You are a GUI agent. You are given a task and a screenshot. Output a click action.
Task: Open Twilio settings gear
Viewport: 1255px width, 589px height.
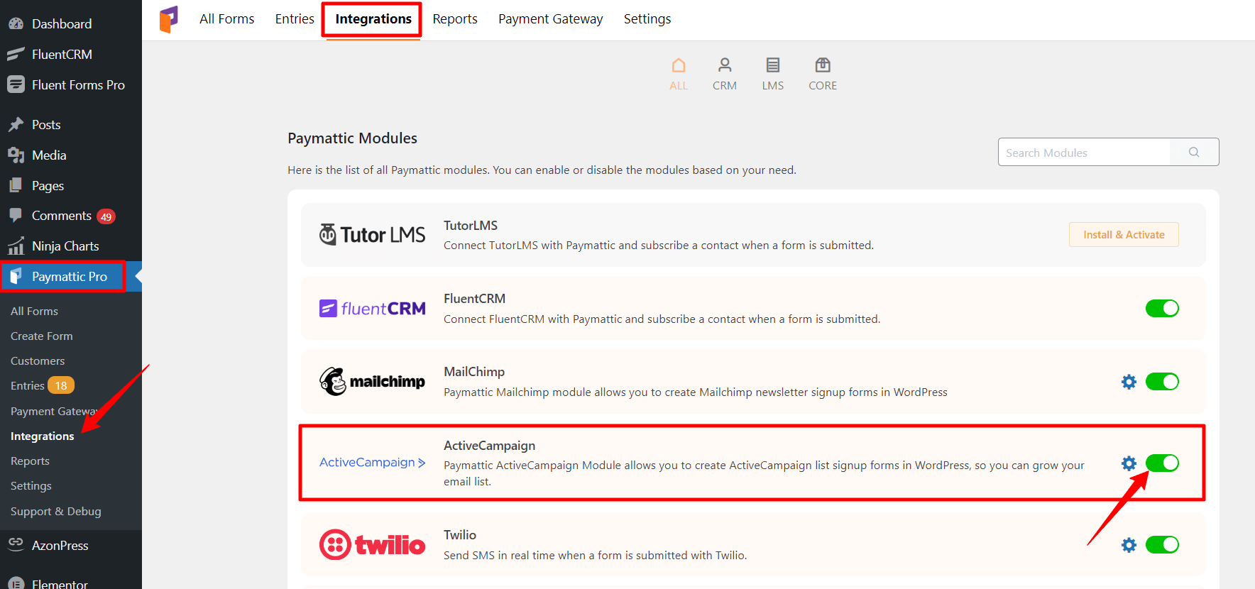click(x=1129, y=545)
